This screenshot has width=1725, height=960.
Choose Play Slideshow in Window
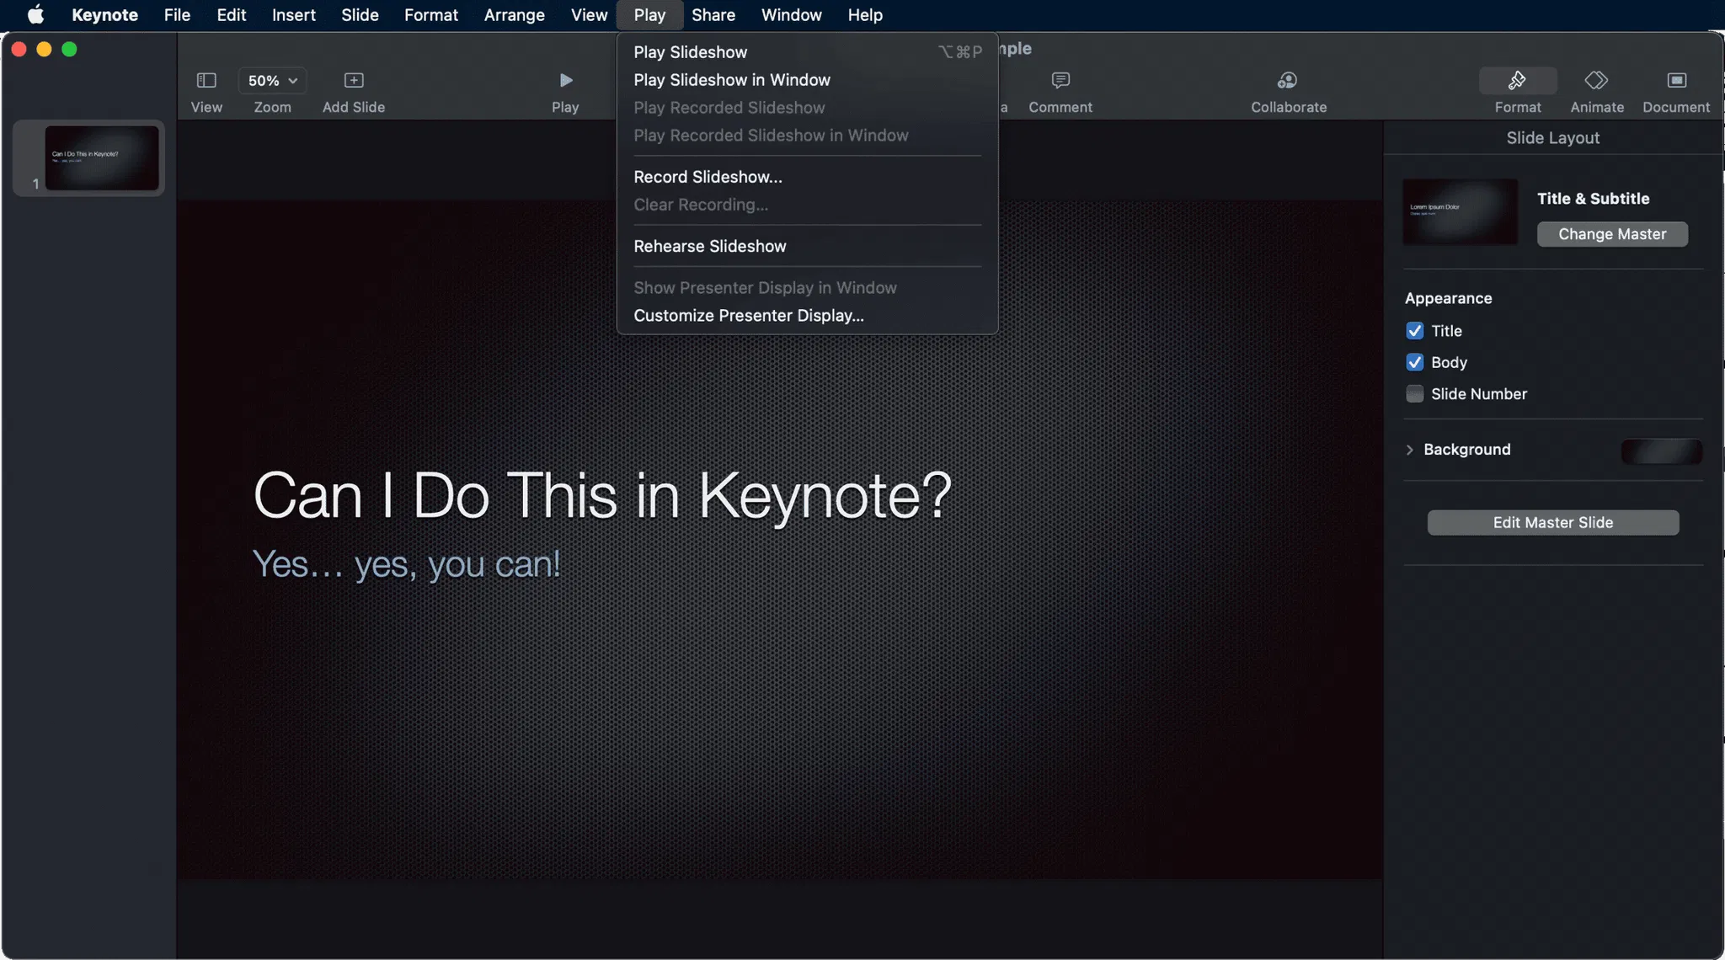point(731,80)
